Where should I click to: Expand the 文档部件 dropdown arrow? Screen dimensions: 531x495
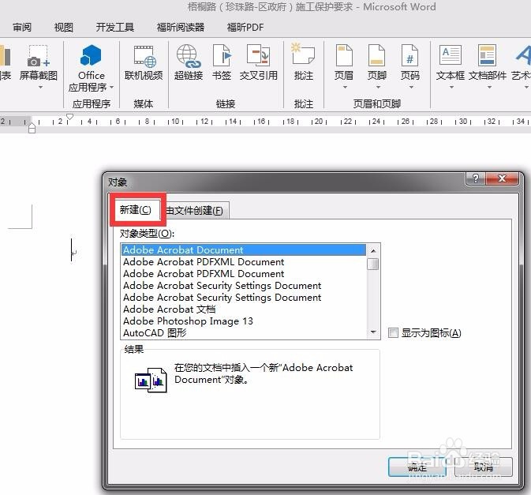pos(489,88)
